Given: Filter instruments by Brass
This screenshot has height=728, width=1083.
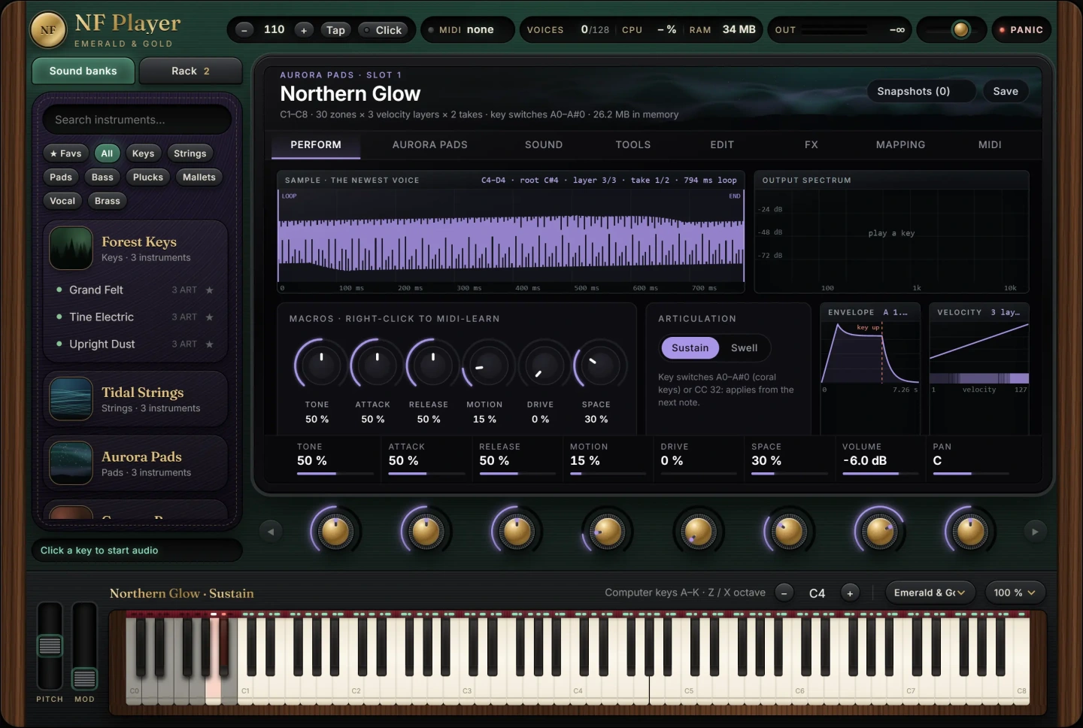Looking at the screenshot, I should coord(108,201).
